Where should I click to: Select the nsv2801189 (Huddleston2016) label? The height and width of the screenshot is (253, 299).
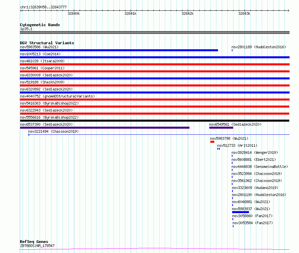click(259, 47)
